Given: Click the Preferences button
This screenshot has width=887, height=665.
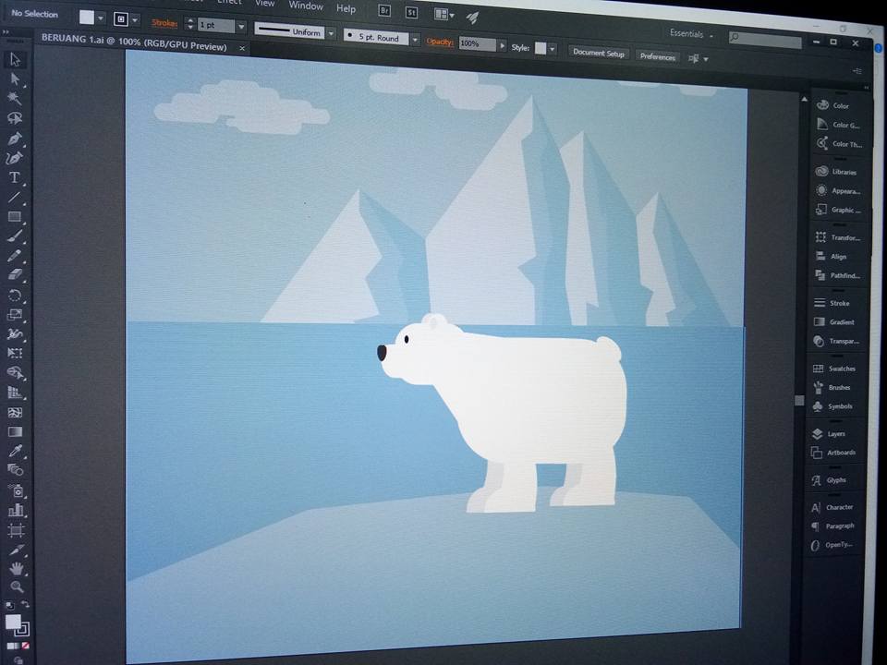Looking at the screenshot, I should pyautogui.click(x=657, y=56).
